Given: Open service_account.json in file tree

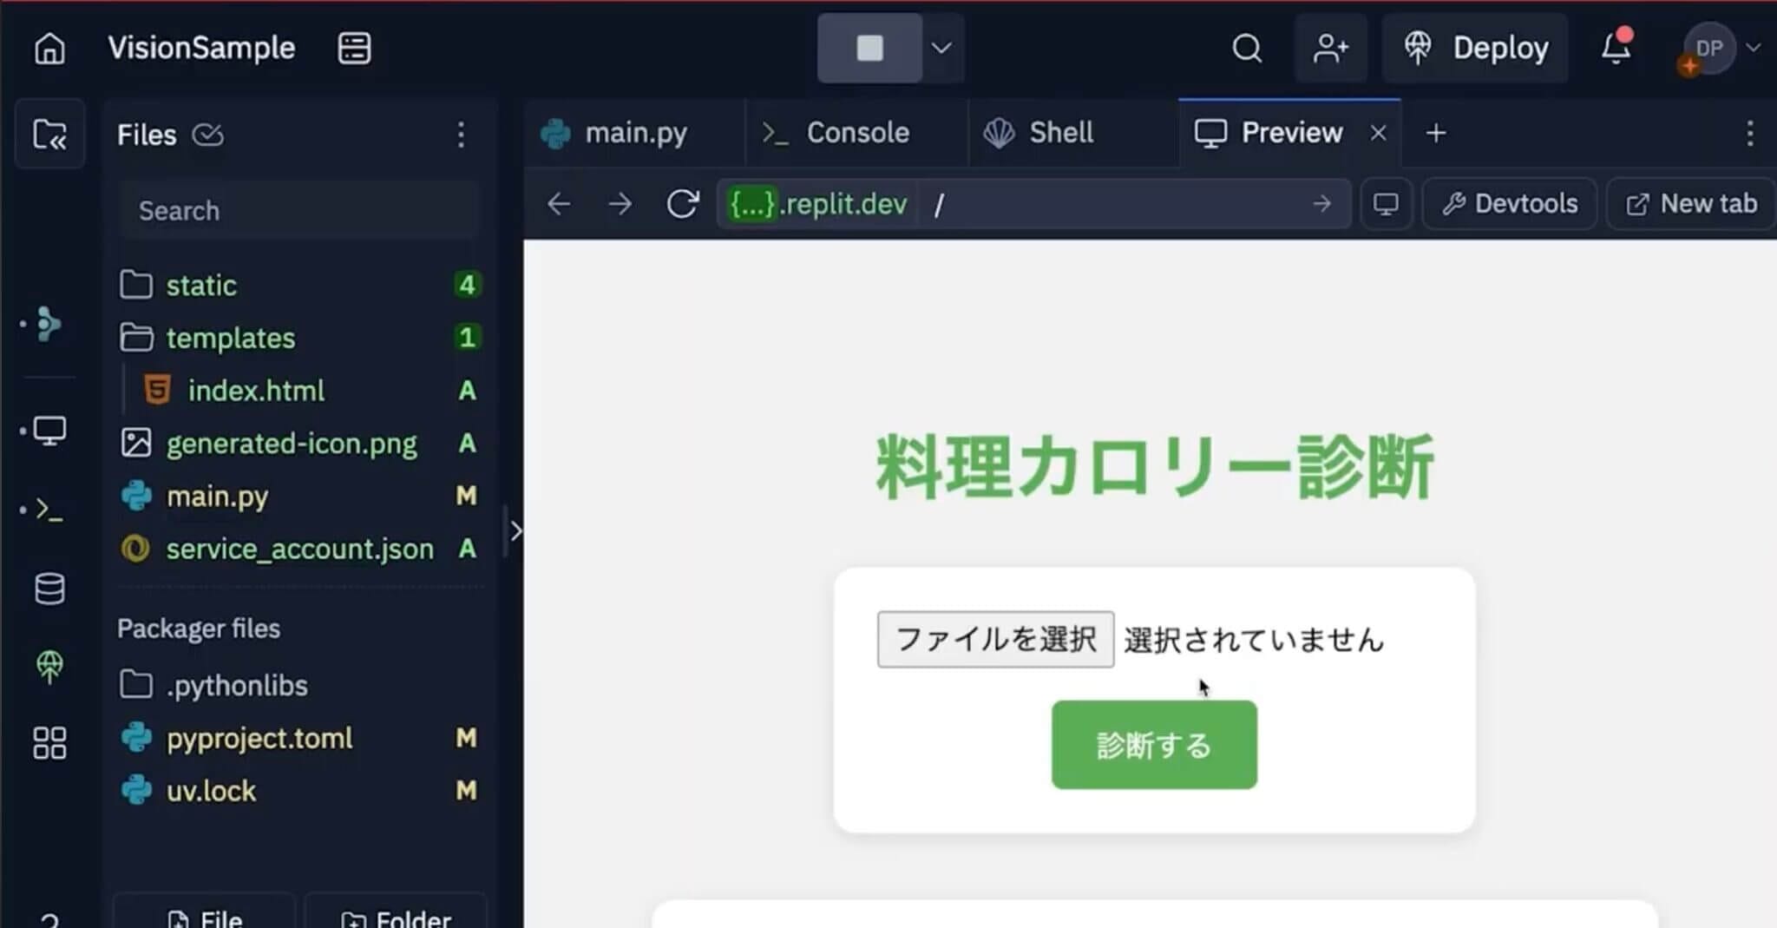Looking at the screenshot, I should (299, 549).
